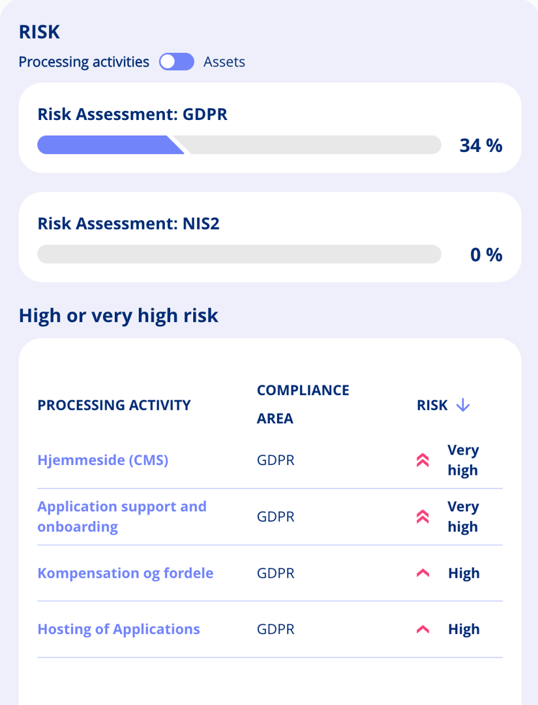This screenshot has height=705, width=538.
Task: Click the Risk Assessment: NIS2 card
Action: coord(269,237)
